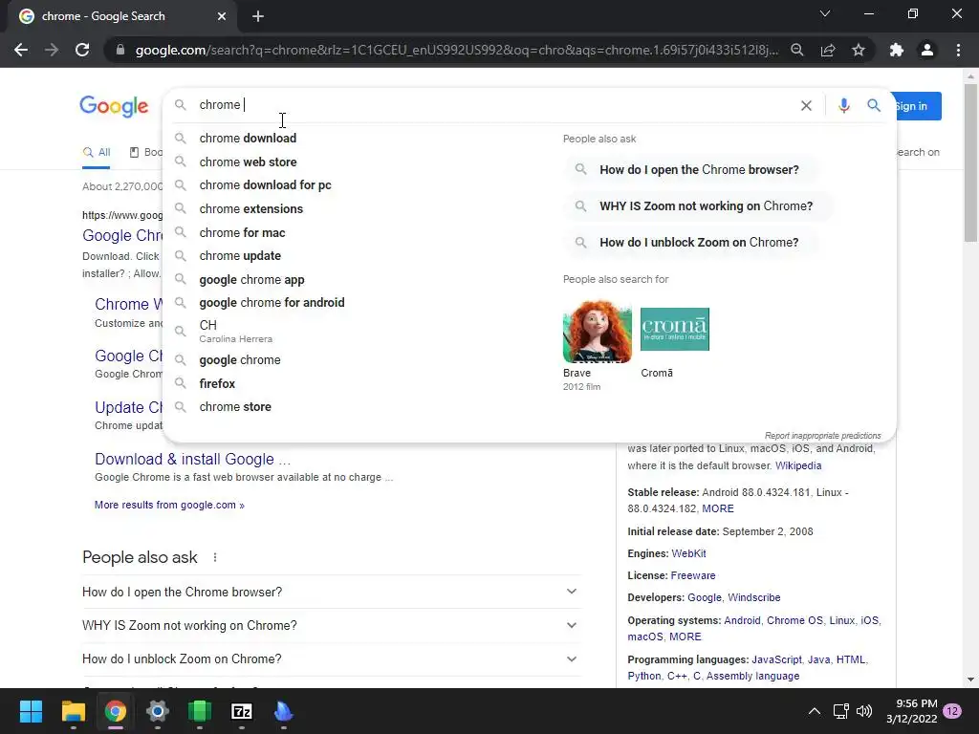The image size is (979, 734).
Task: Pick chrome store suggestion
Action: click(x=235, y=407)
